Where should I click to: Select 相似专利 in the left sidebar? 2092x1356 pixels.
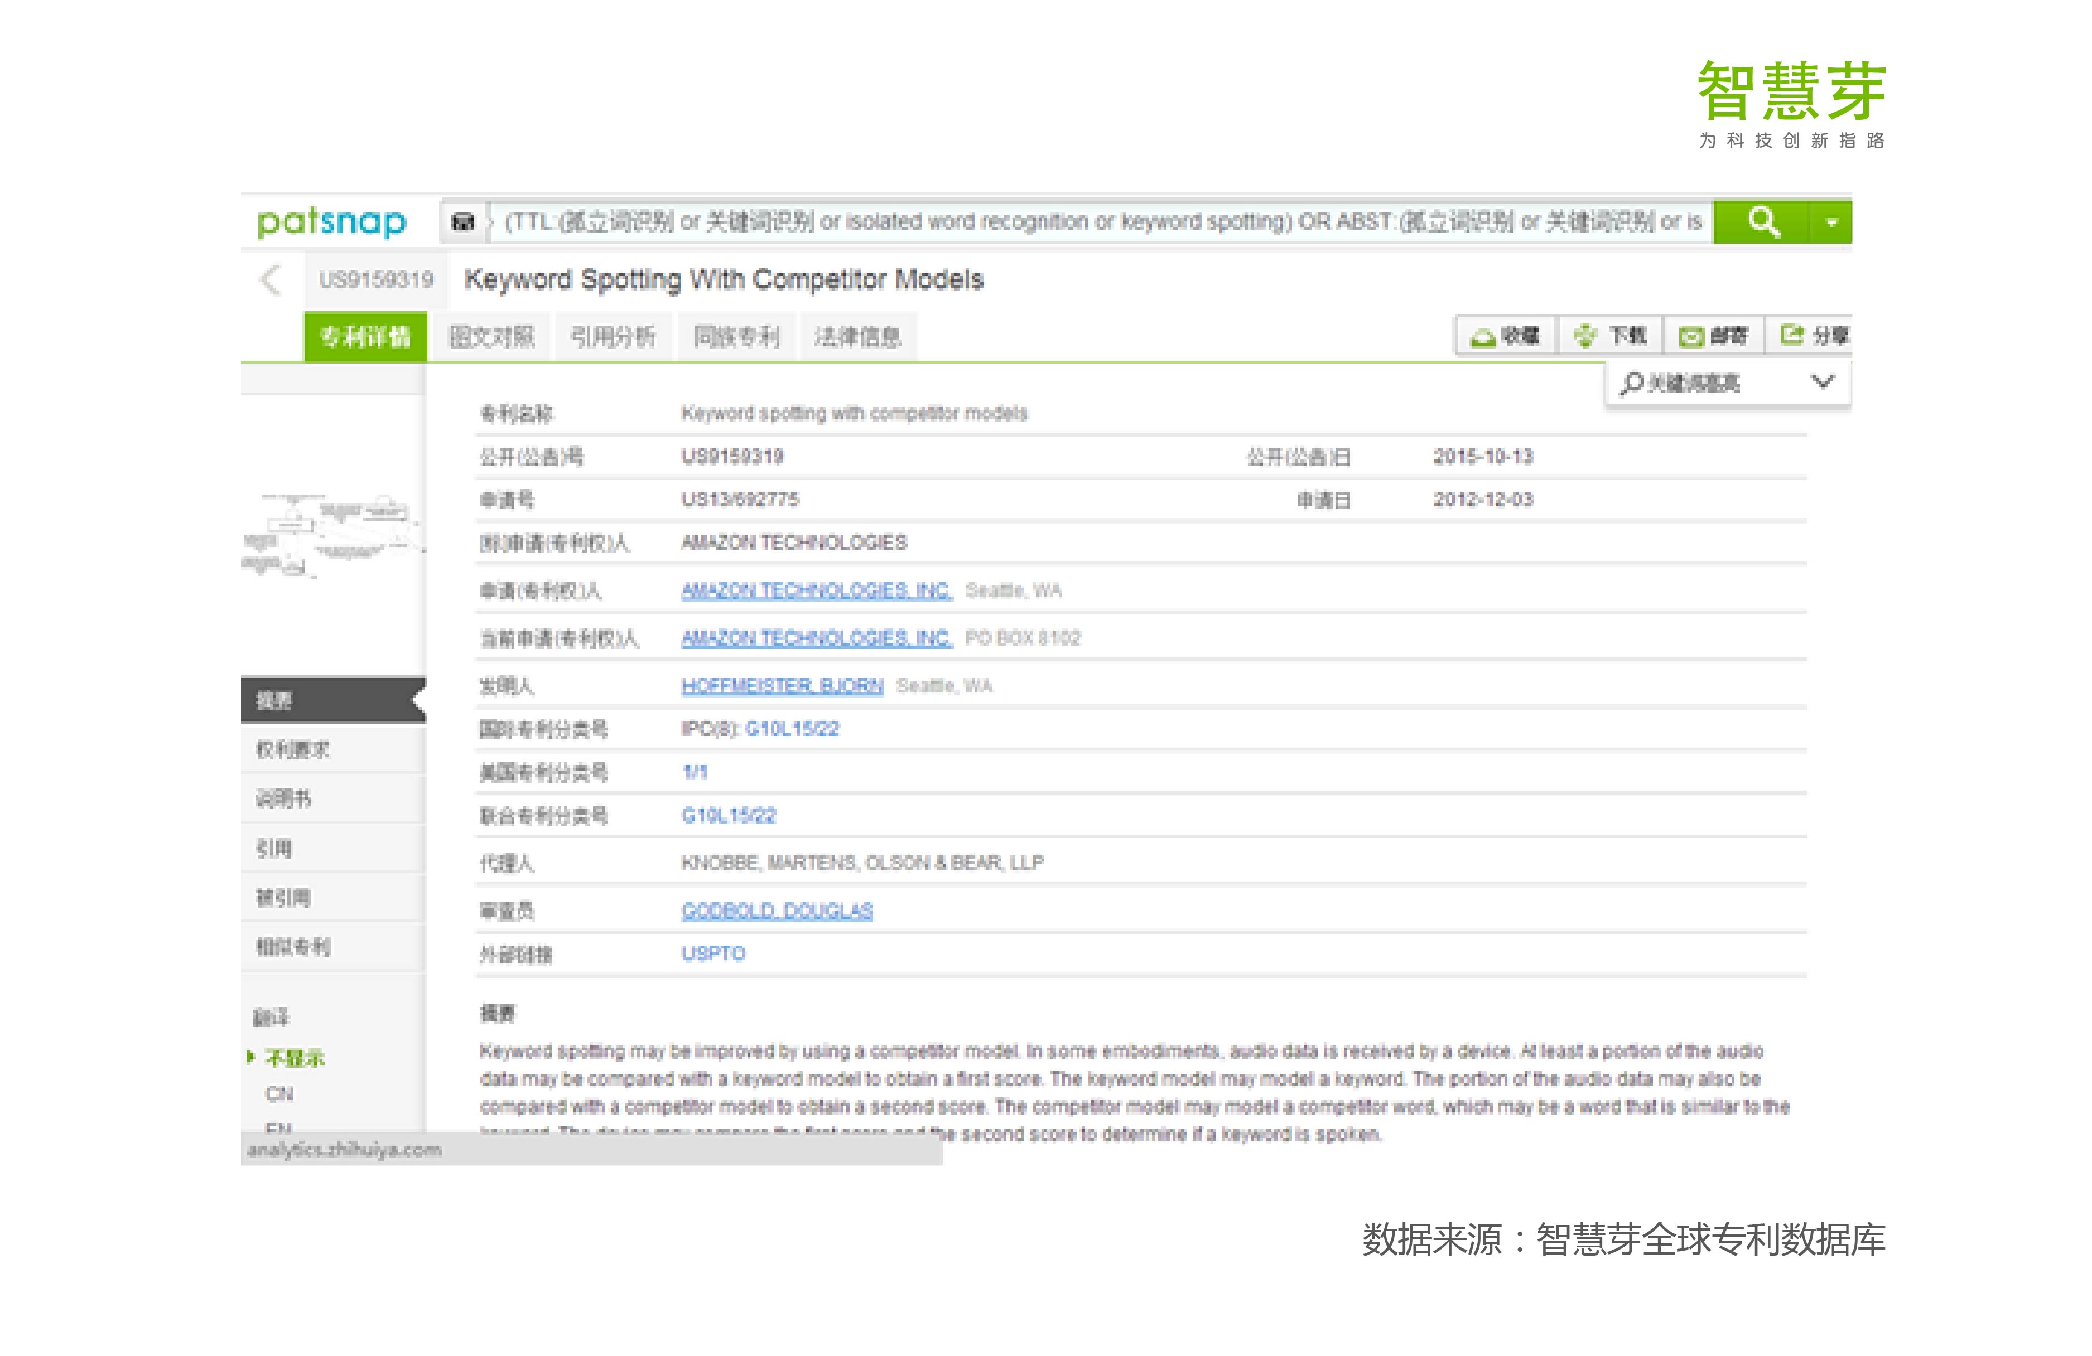333,946
